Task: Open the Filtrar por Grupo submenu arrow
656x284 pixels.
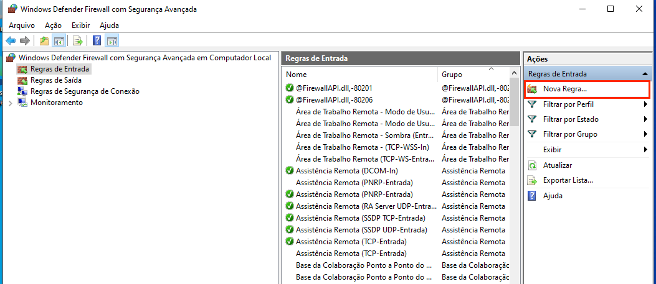Action: coord(646,134)
